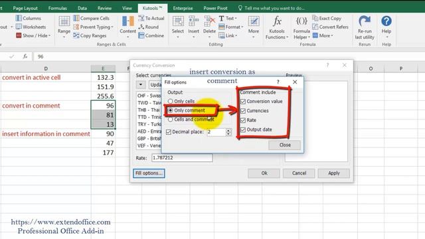Switch to Enterprise tab
This screenshot has width=425, height=239.
coord(183,8)
